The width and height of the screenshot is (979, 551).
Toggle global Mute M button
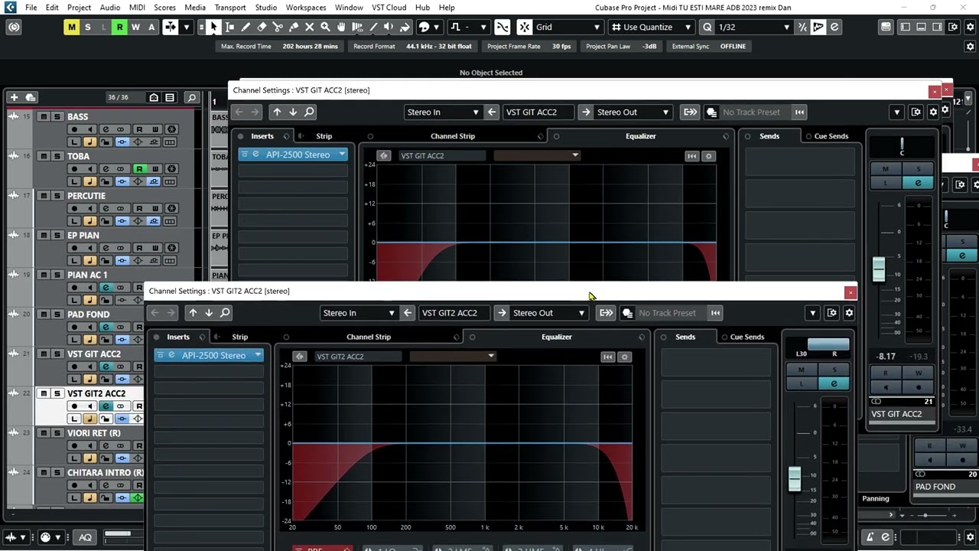[71, 27]
